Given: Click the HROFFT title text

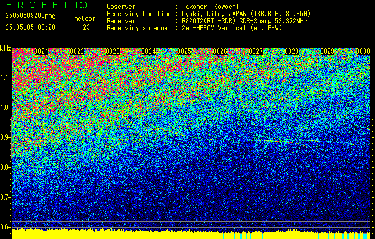Looking at the screenshot, I should pyautogui.click(x=37, y=5).
